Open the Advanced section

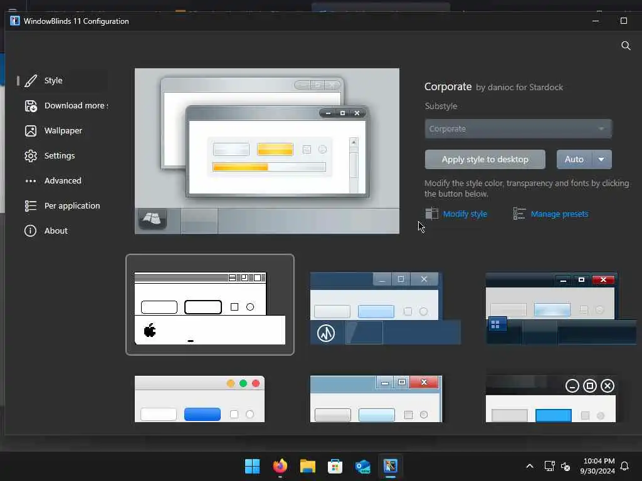pyautogui.click(x=61, y=181)
